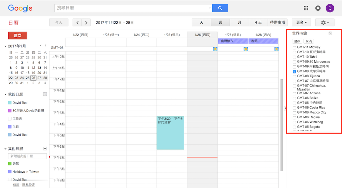Click the blue search magnifier button

tap(220, 8)
